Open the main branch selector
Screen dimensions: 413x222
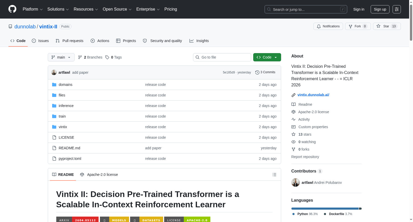pos(61,57)
